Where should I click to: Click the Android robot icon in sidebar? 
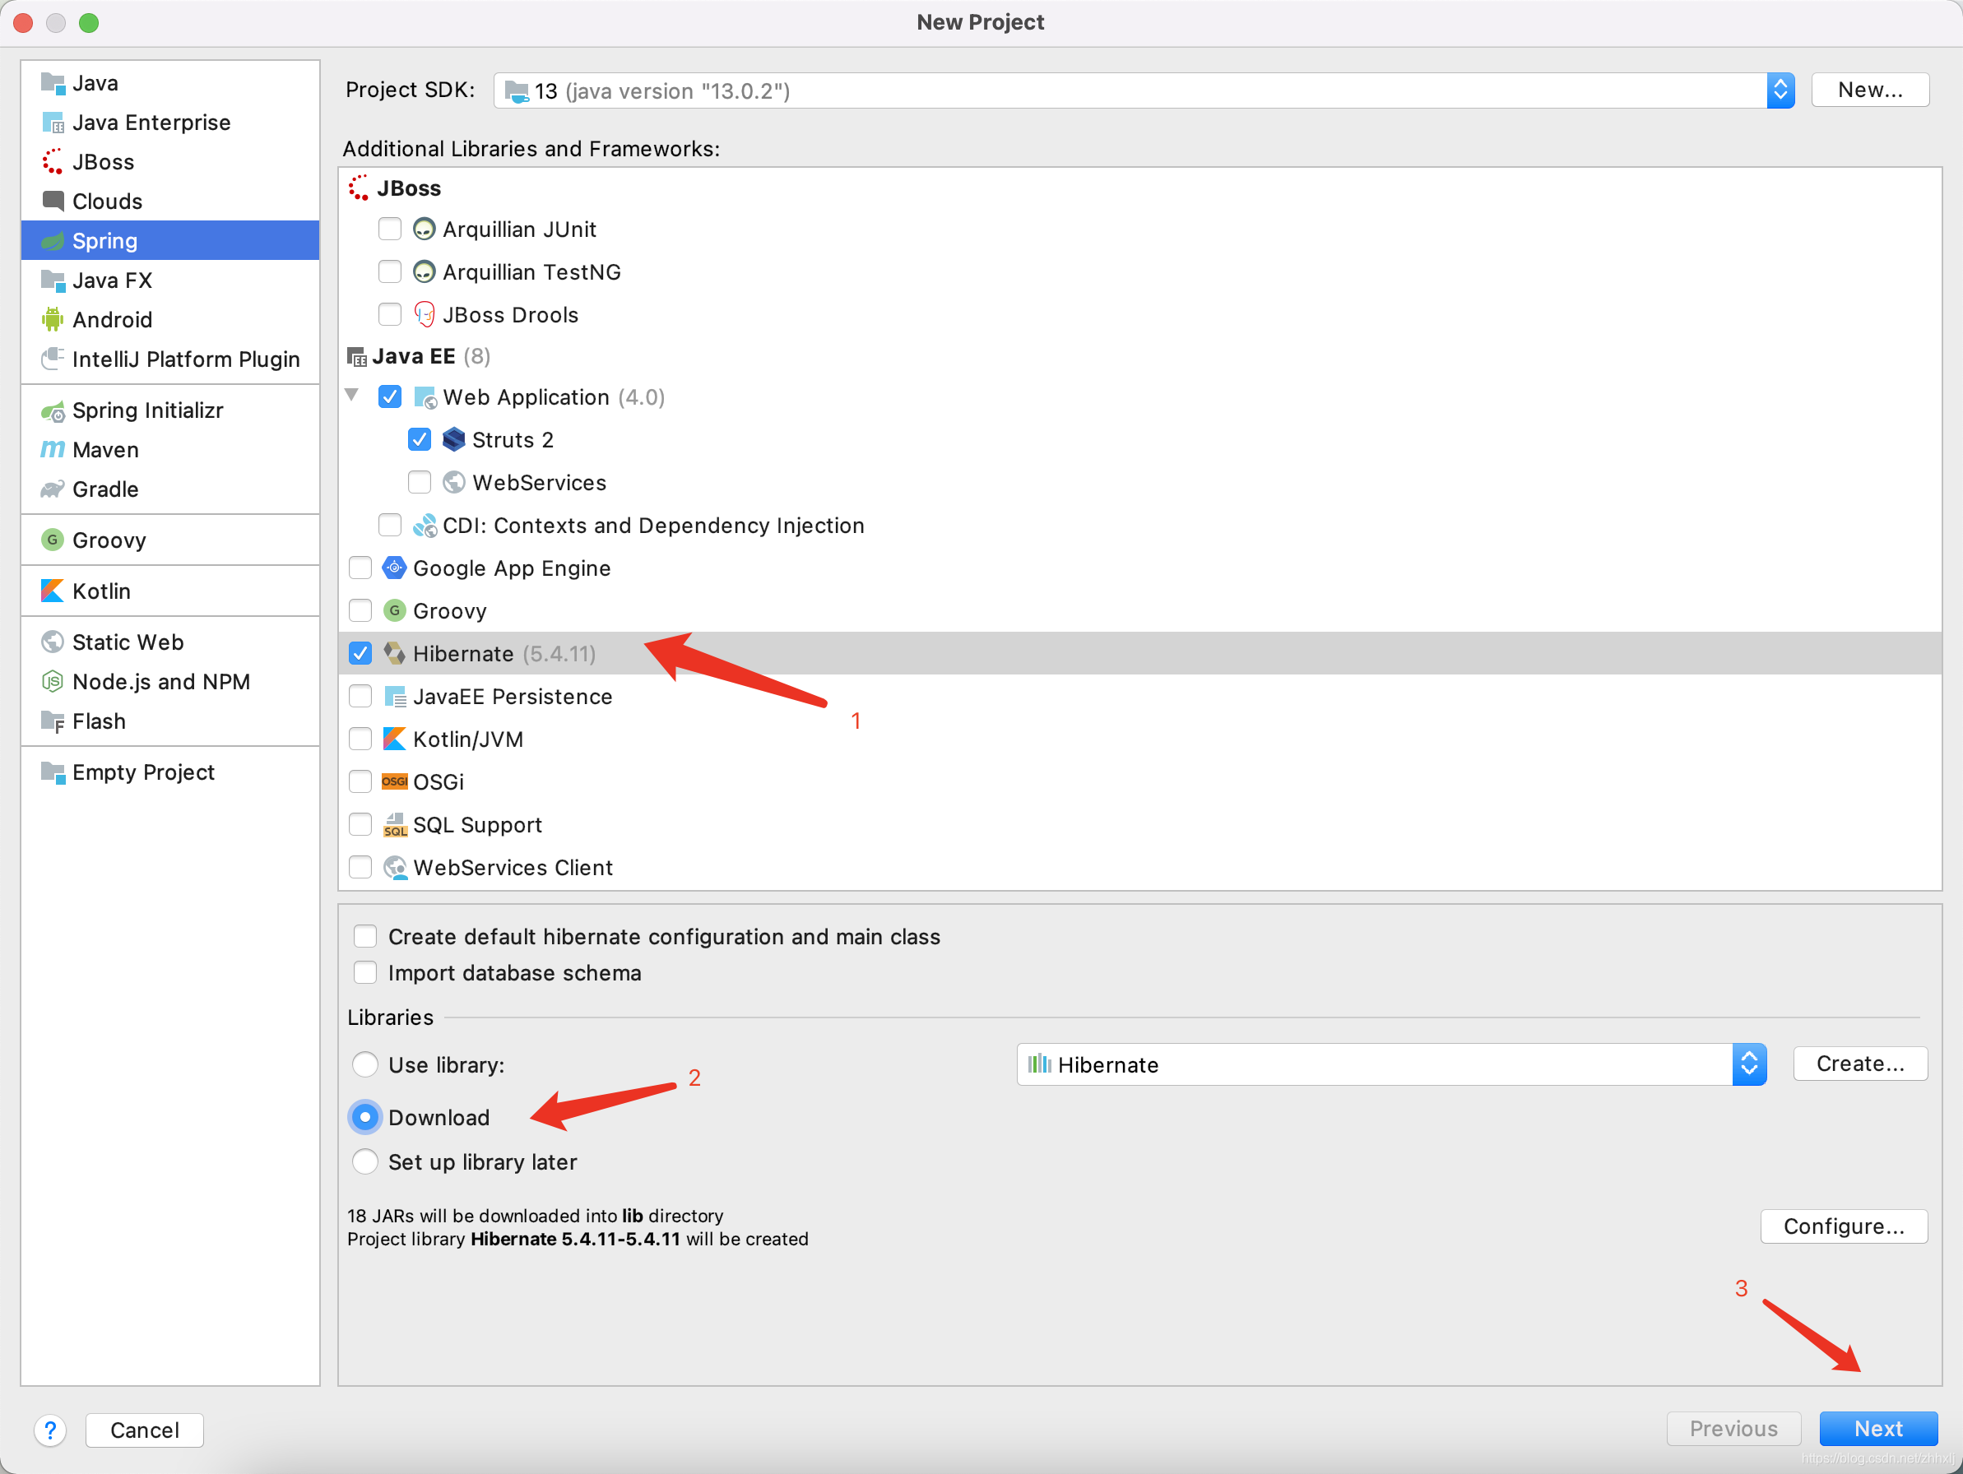click(53, 319)
